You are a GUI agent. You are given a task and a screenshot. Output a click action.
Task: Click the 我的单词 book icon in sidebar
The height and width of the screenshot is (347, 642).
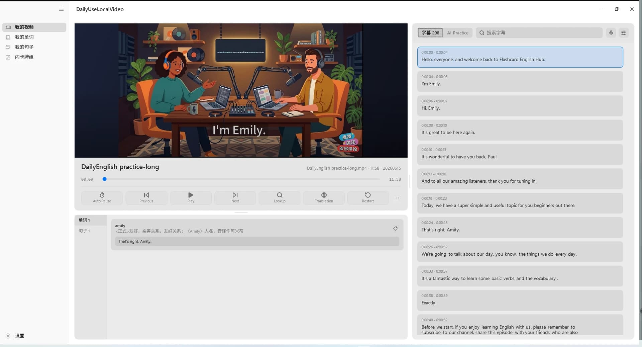pyautogui.click(x=8, y=37)
